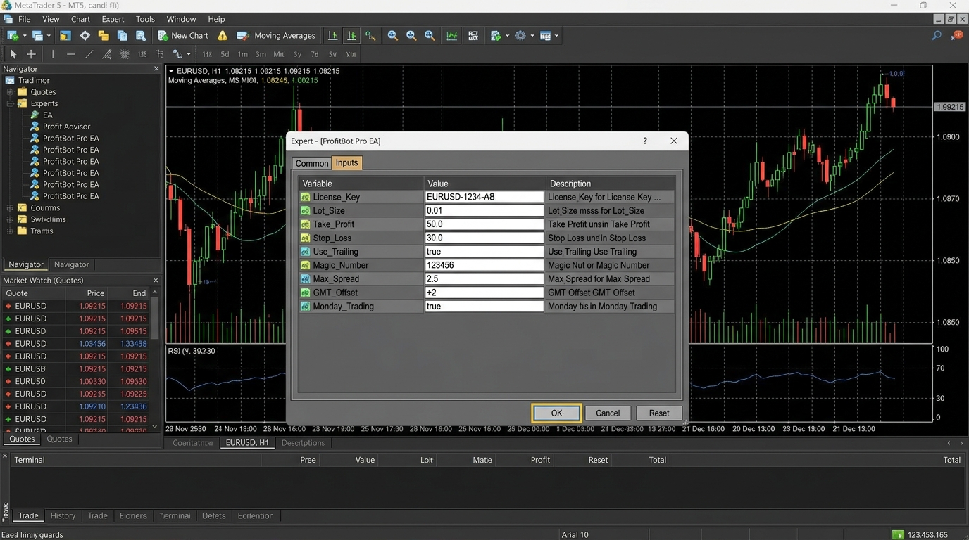Screen dimensions: 969x540
Task: Click the help question mark in dialog
Action: point(645,141)
